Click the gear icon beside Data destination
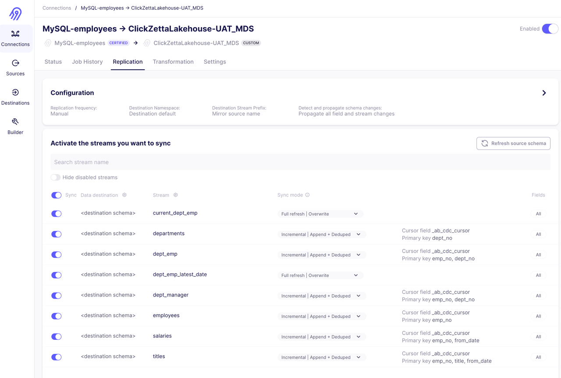Viewport: 561px width, 378px height. (124, 195)
